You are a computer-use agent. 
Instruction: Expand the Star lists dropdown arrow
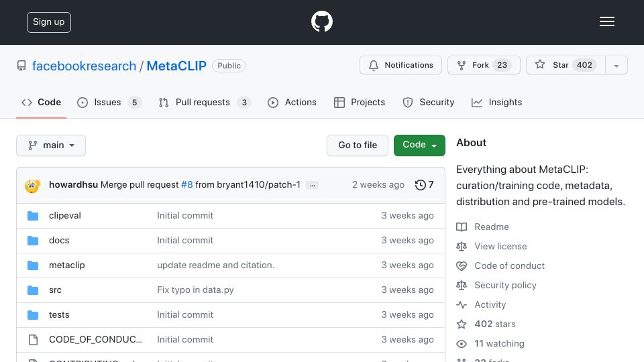(x=616, y=66)
